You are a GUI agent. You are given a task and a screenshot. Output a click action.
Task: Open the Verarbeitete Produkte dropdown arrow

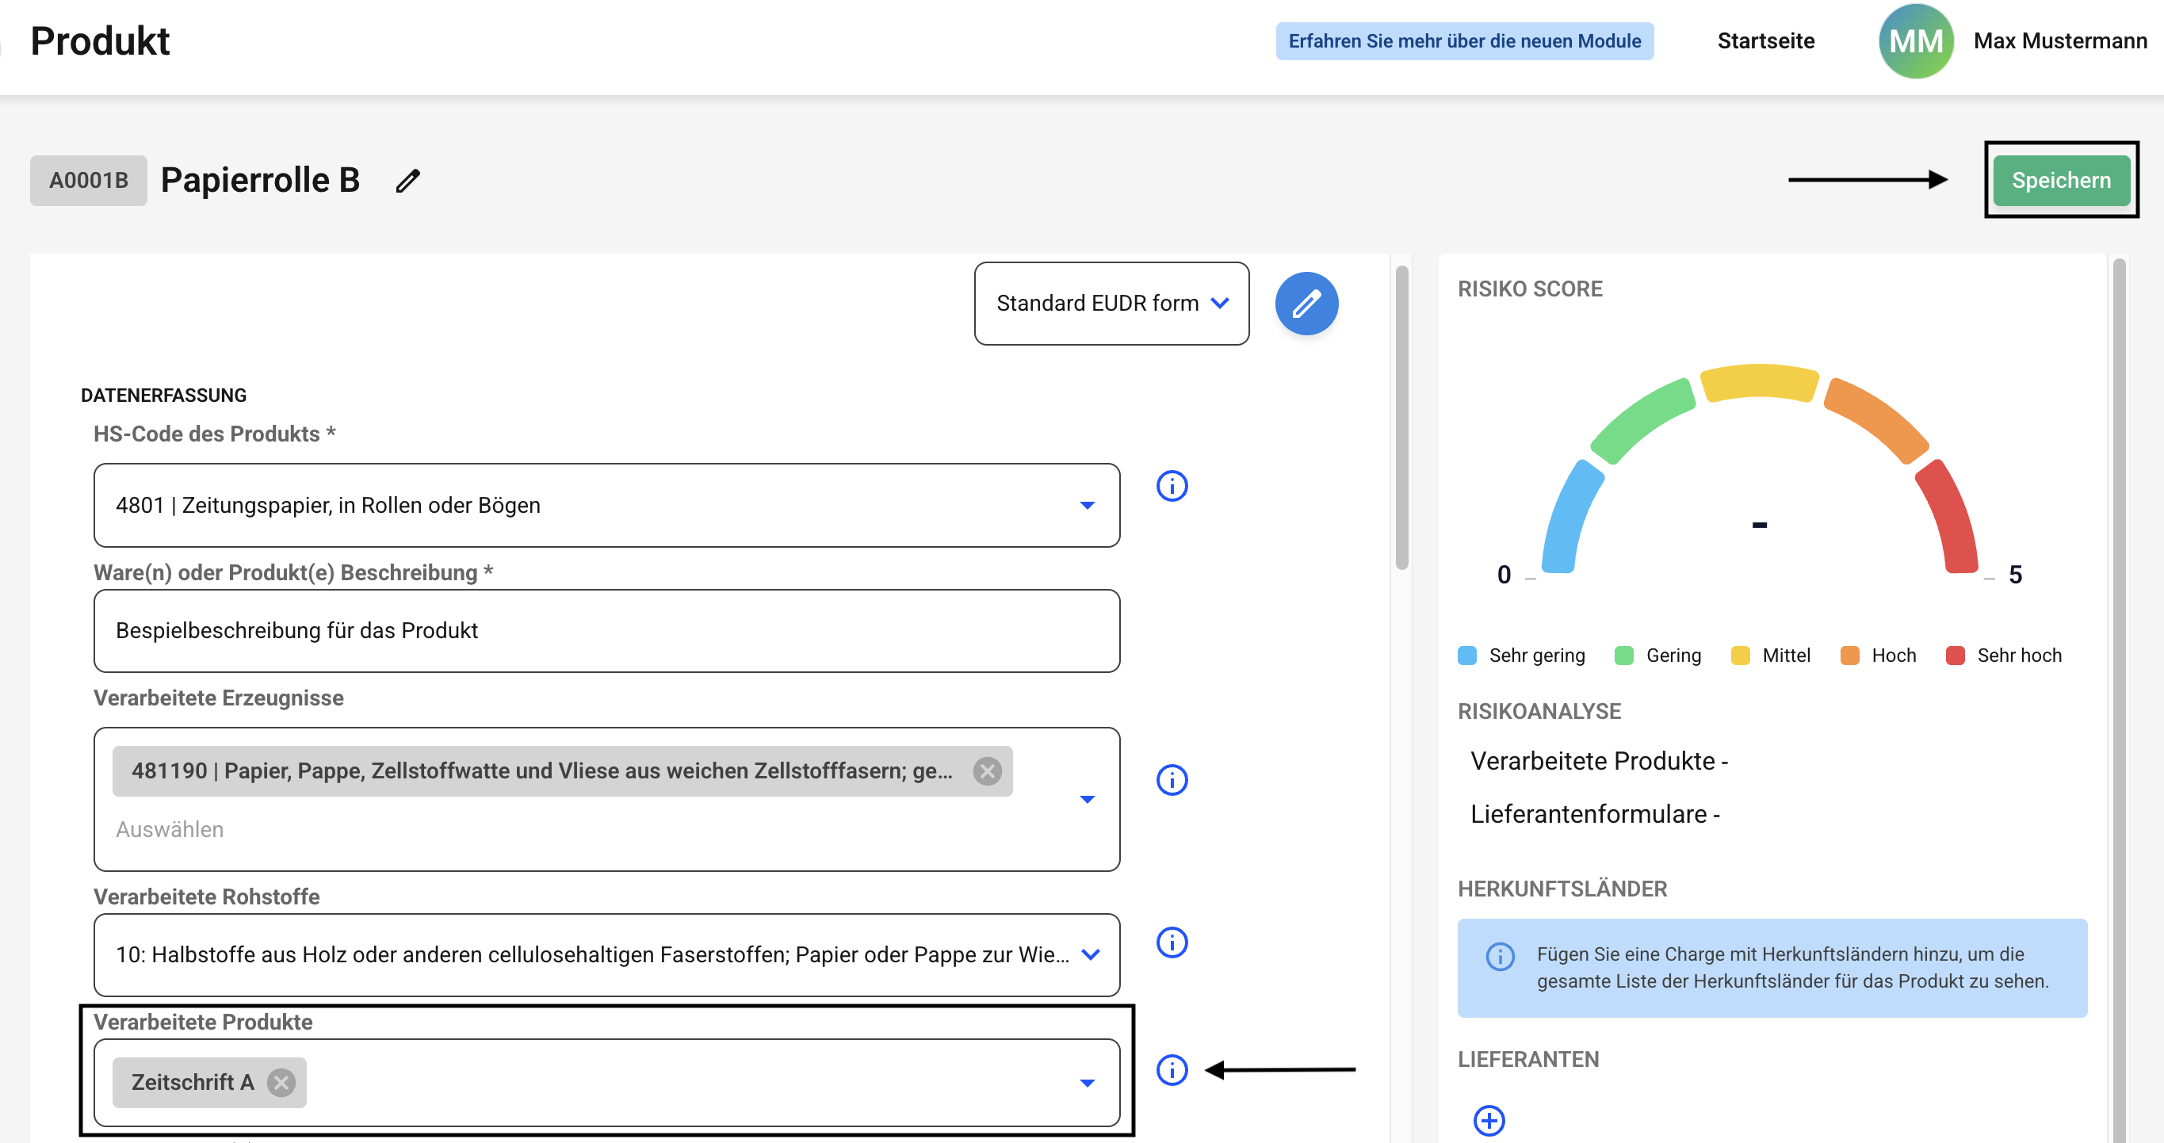[x=1087, y=1083]
